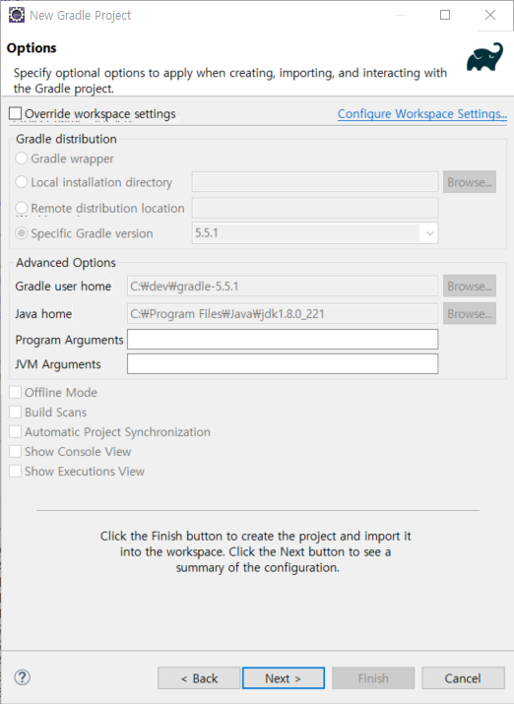Focus the Program Arguments input field

coord(283,340)
